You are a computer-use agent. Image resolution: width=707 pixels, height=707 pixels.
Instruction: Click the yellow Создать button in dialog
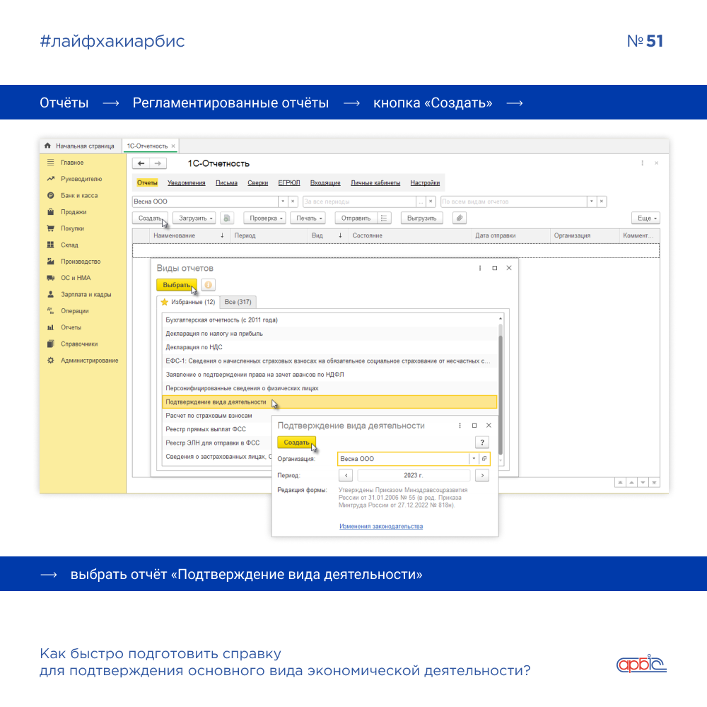click(x=296, y=443)
